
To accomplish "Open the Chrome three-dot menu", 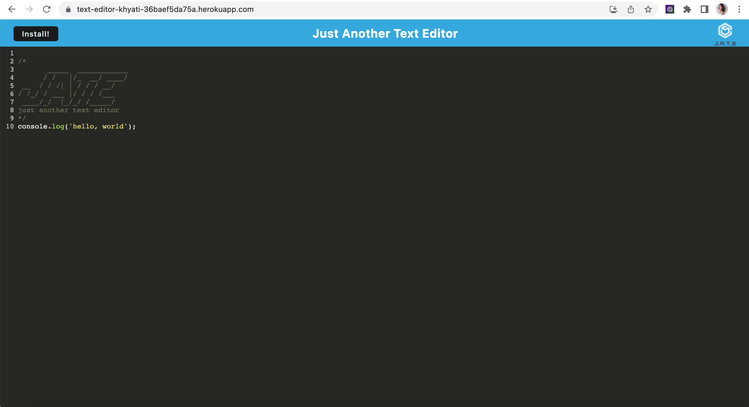I will (x=740, y=9).
